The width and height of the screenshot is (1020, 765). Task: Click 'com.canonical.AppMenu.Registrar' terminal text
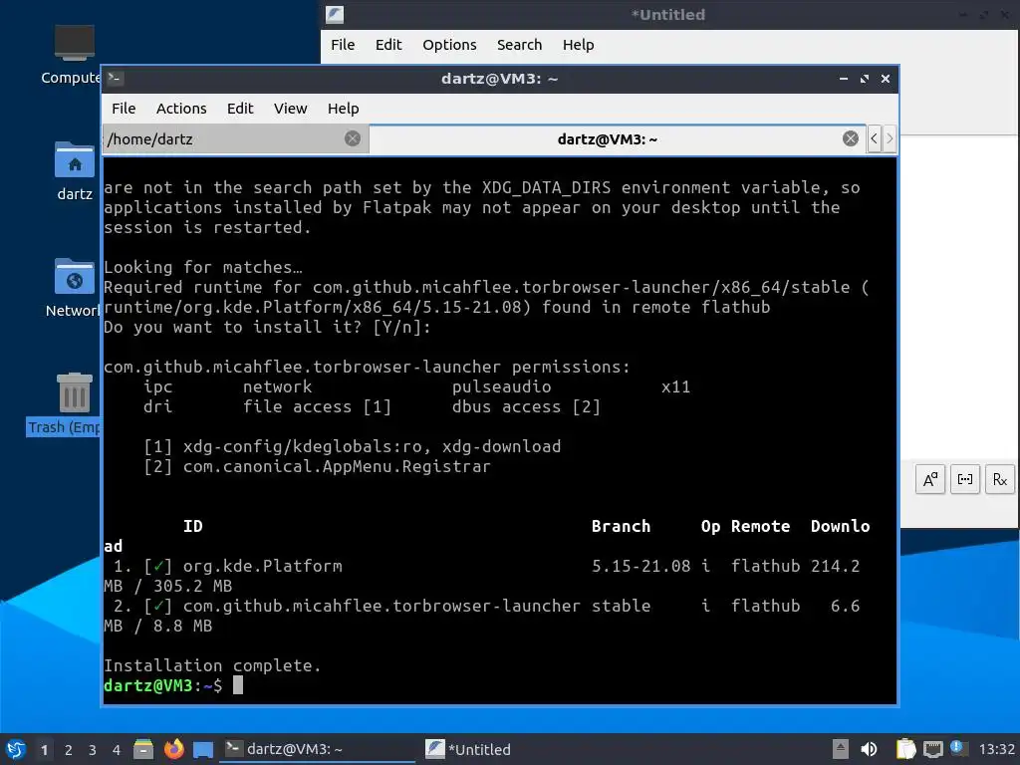pyautogui.click(x=337, y=466)
